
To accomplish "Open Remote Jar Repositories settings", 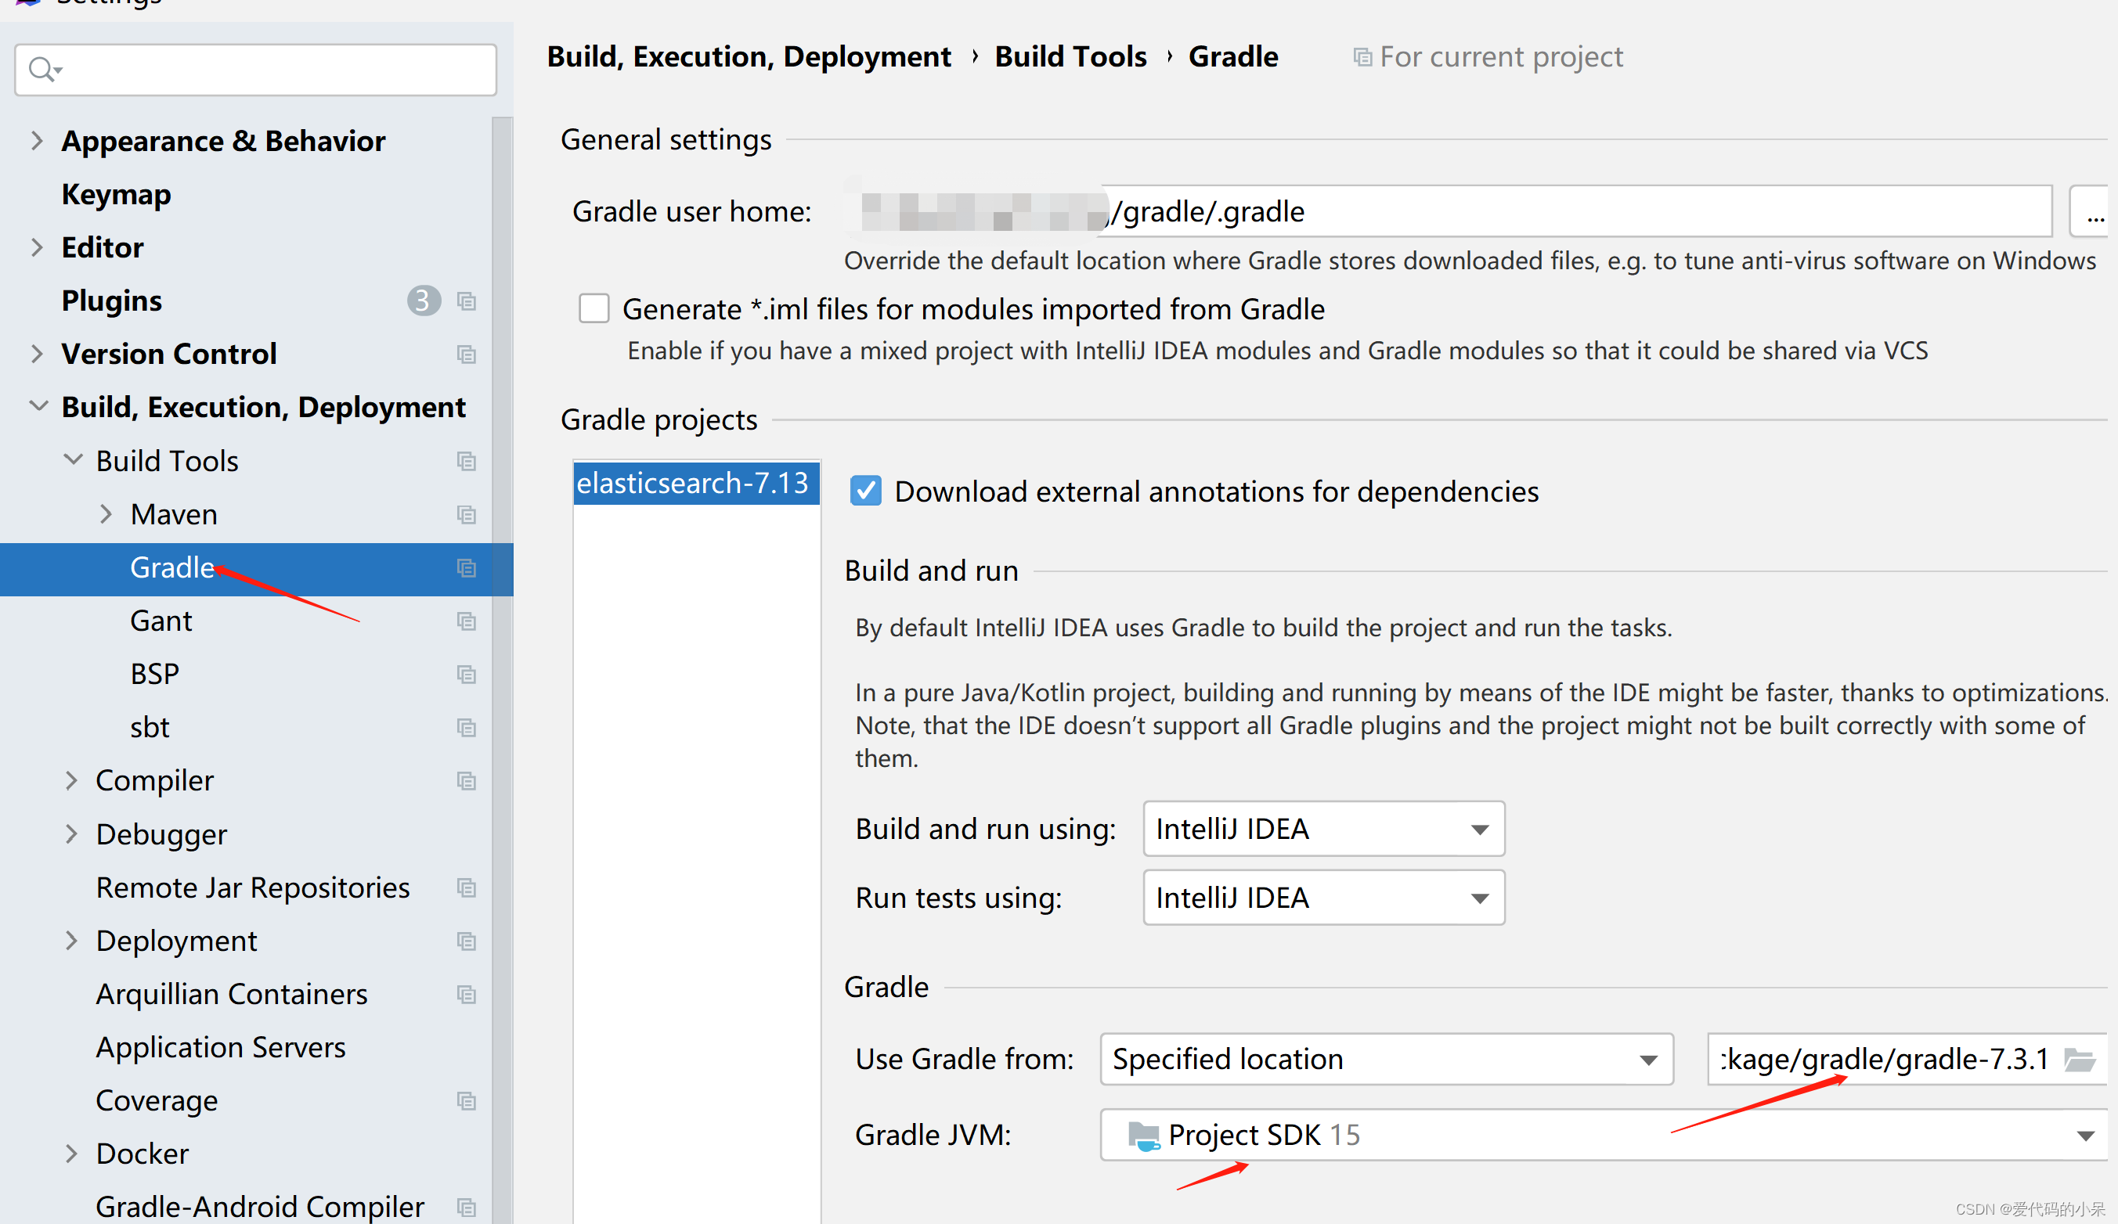I will [253, 888].
